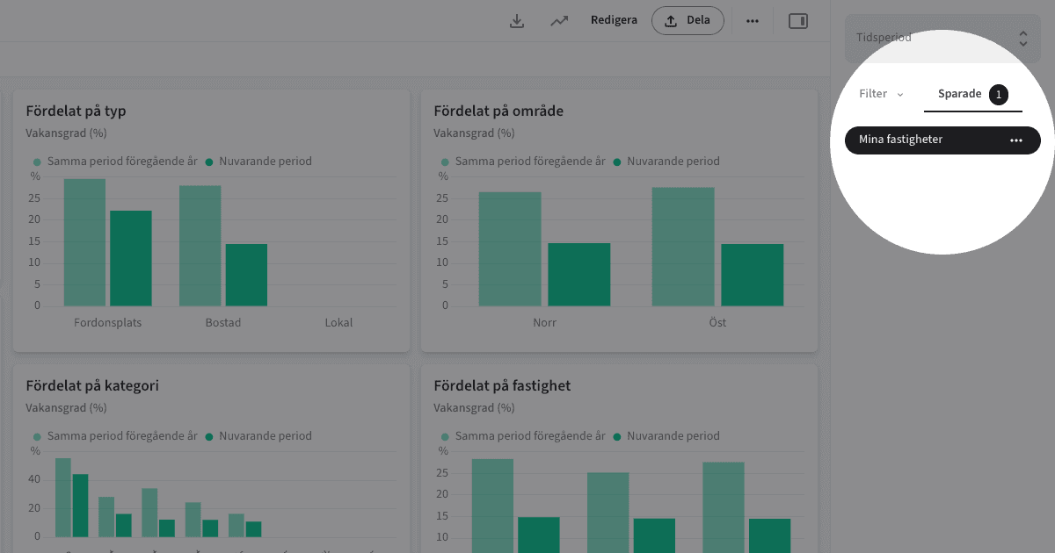This screenshot has height=553, width=1055.
Task: Click the count badge next to Sparade
Action: pyautogui.click(x=998, y=95)
